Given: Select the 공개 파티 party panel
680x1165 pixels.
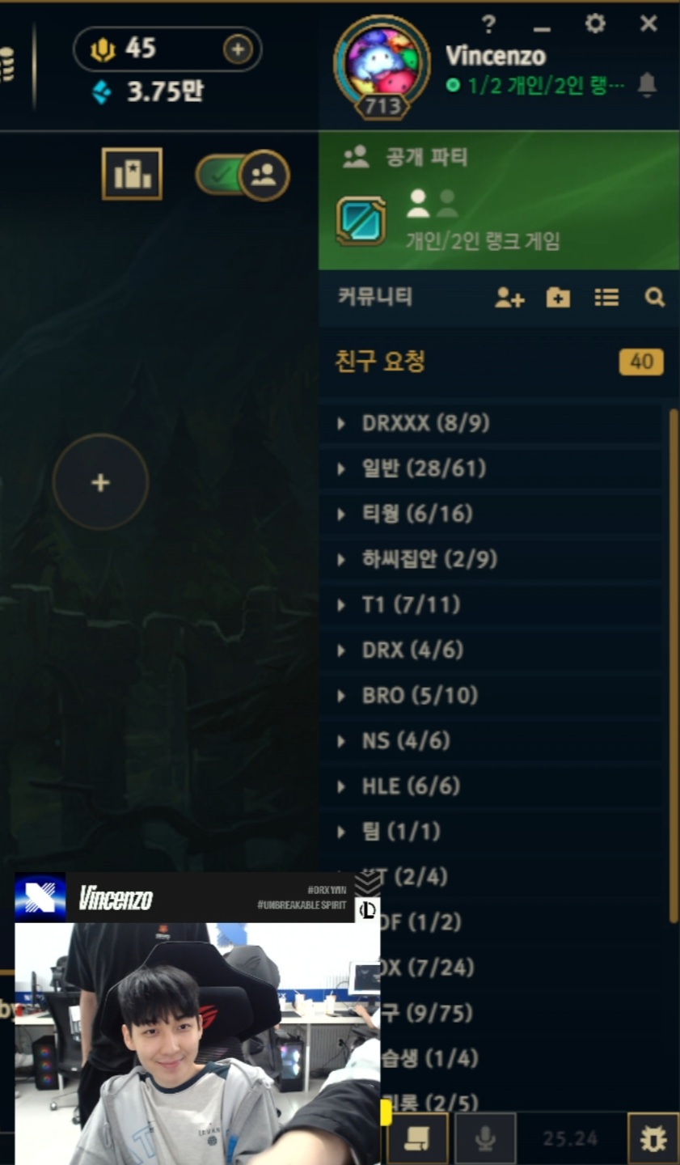Looking at the screenshot, I should (x=499, y=201).
